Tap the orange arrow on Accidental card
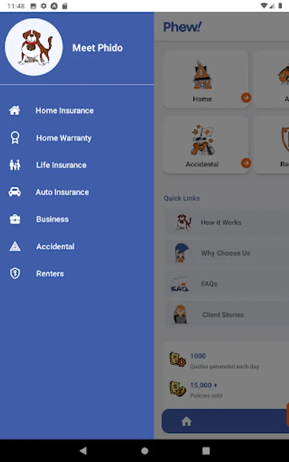Viewport: 289px width, 462px height. 246,163
